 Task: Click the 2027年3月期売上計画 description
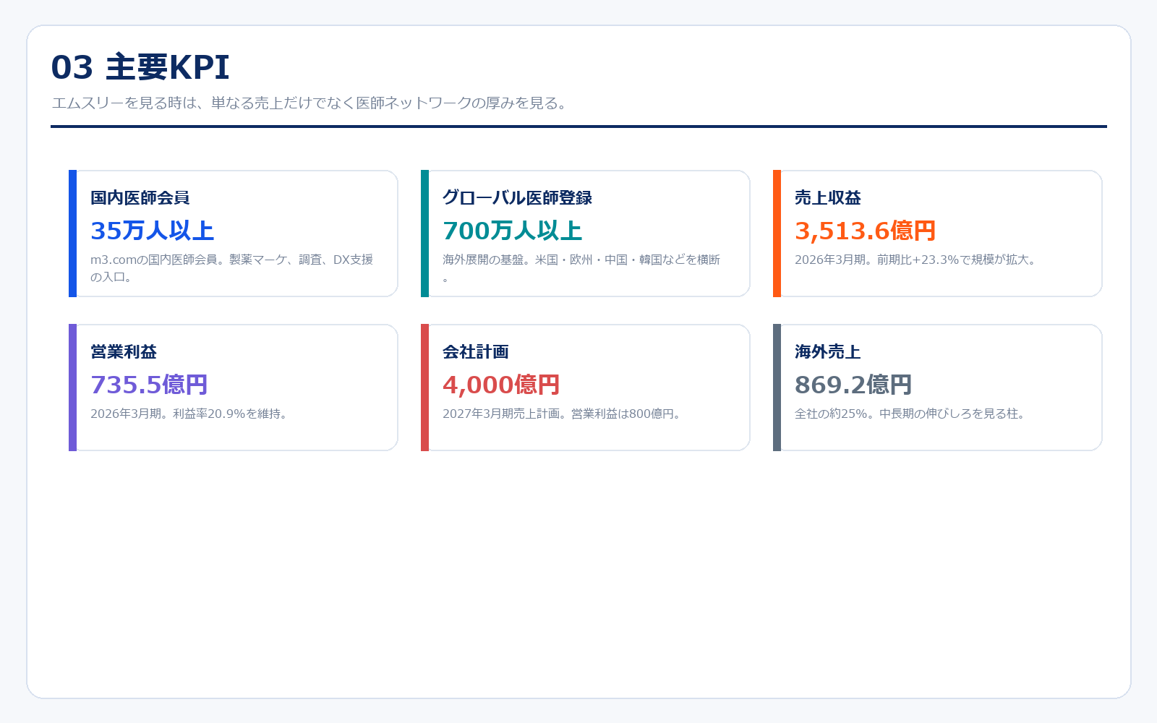(563, 414)
